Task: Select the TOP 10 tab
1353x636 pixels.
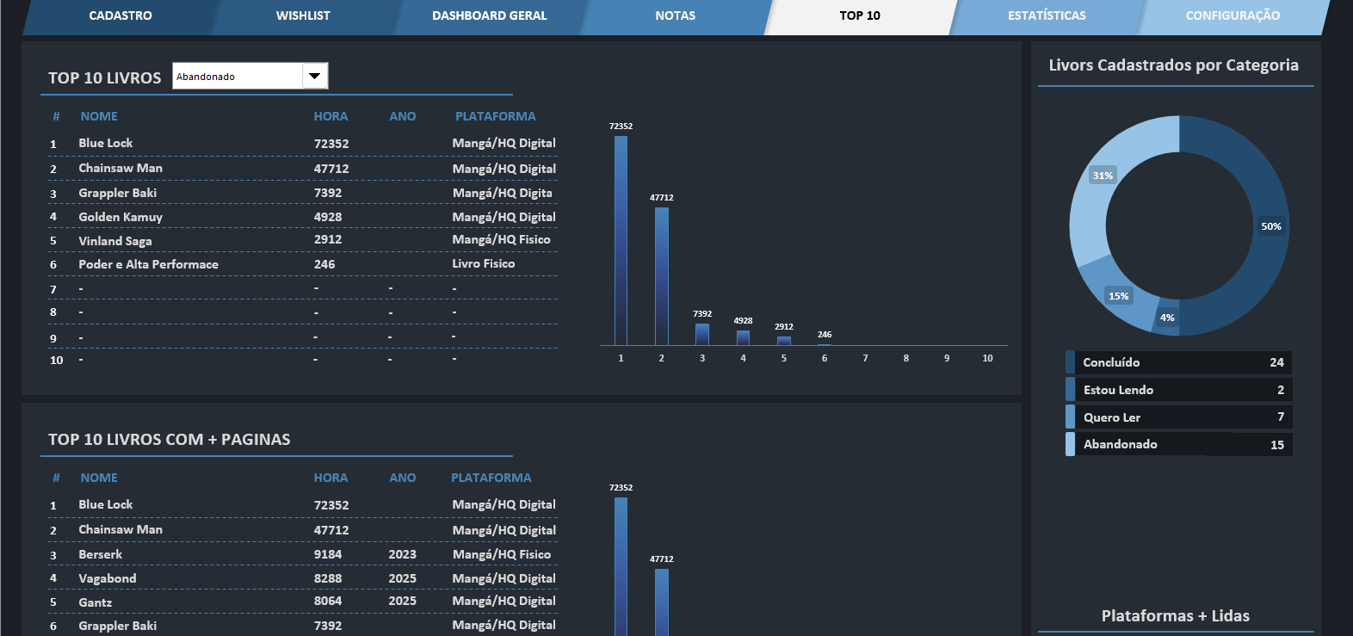Action: coord(860,15)
